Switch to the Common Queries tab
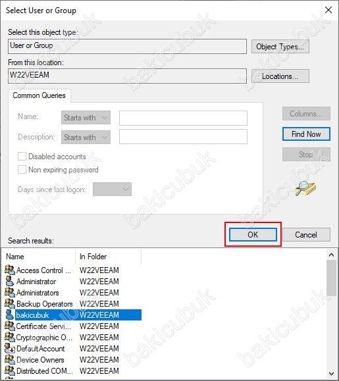339x381 pixels. pos(39,95)
